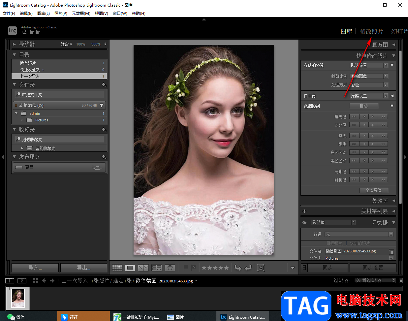Collapse the 目录 panel triangle
Viewport: 408px width, 321px height.
point(14,55)
